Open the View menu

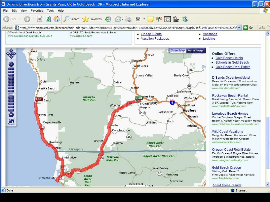click(23, 11)
